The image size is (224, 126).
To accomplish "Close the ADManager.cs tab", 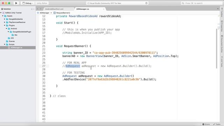I will (x=104, y=9).
